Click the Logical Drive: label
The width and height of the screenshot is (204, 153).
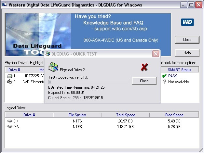[x=15, y=108]
